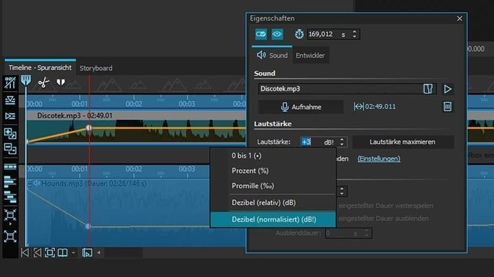Click the stopwatch duration icon
494x277 pixels.
tap(299, 34)
